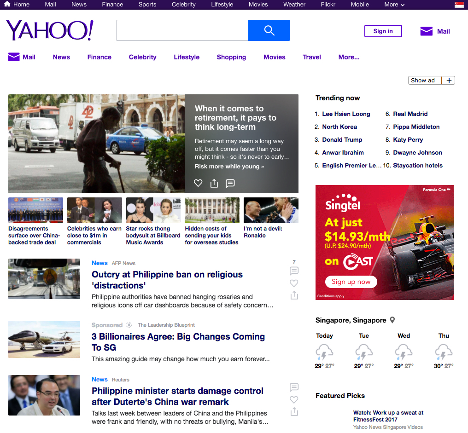Open comments for Philippine ban article
Viewport: 468px width, 433px height.
point(294,271)
